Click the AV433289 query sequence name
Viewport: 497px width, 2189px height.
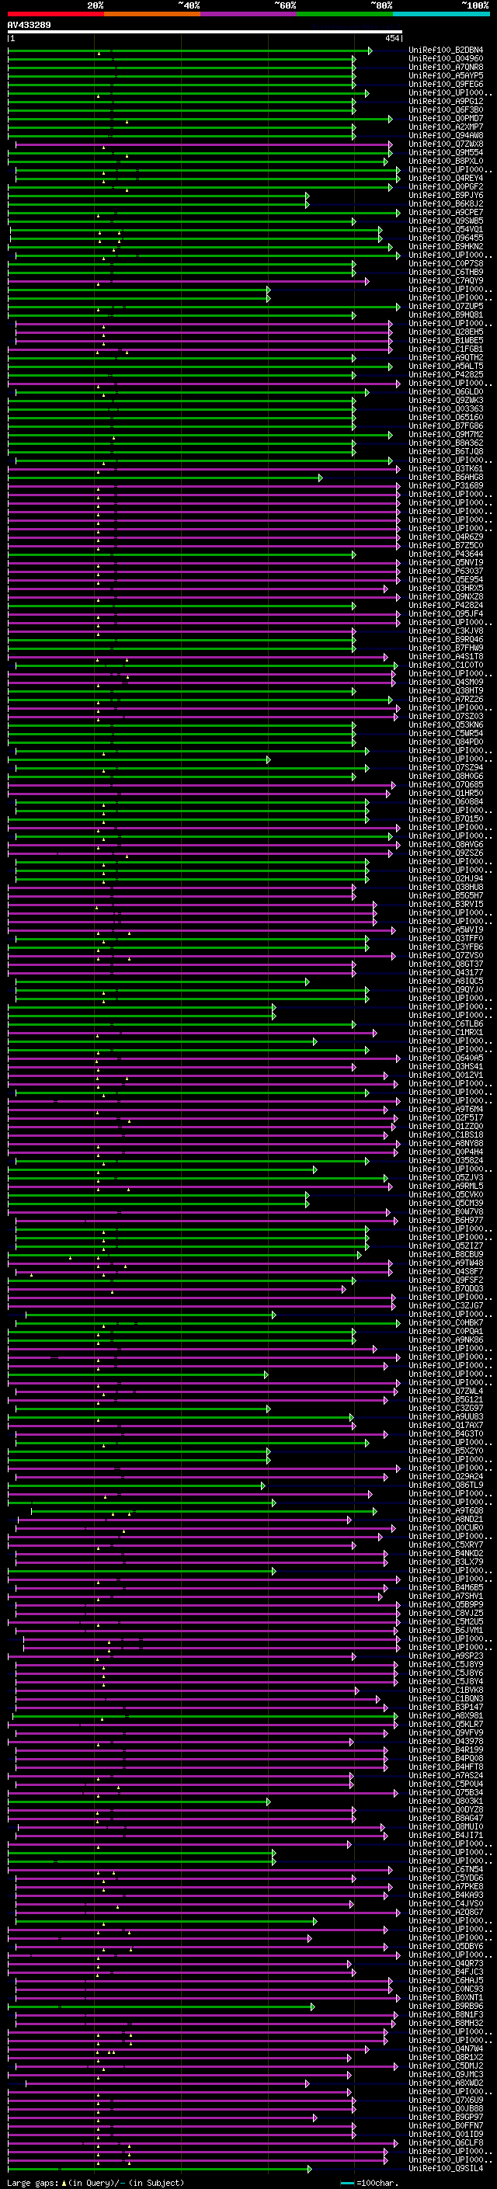[x=29, y=25]
